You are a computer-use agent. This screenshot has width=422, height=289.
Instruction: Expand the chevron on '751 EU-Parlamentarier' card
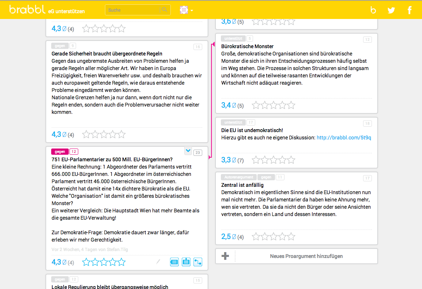[188, 151]
